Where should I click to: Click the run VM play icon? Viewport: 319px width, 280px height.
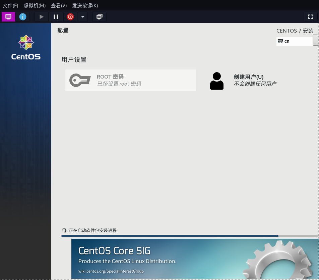41,16
